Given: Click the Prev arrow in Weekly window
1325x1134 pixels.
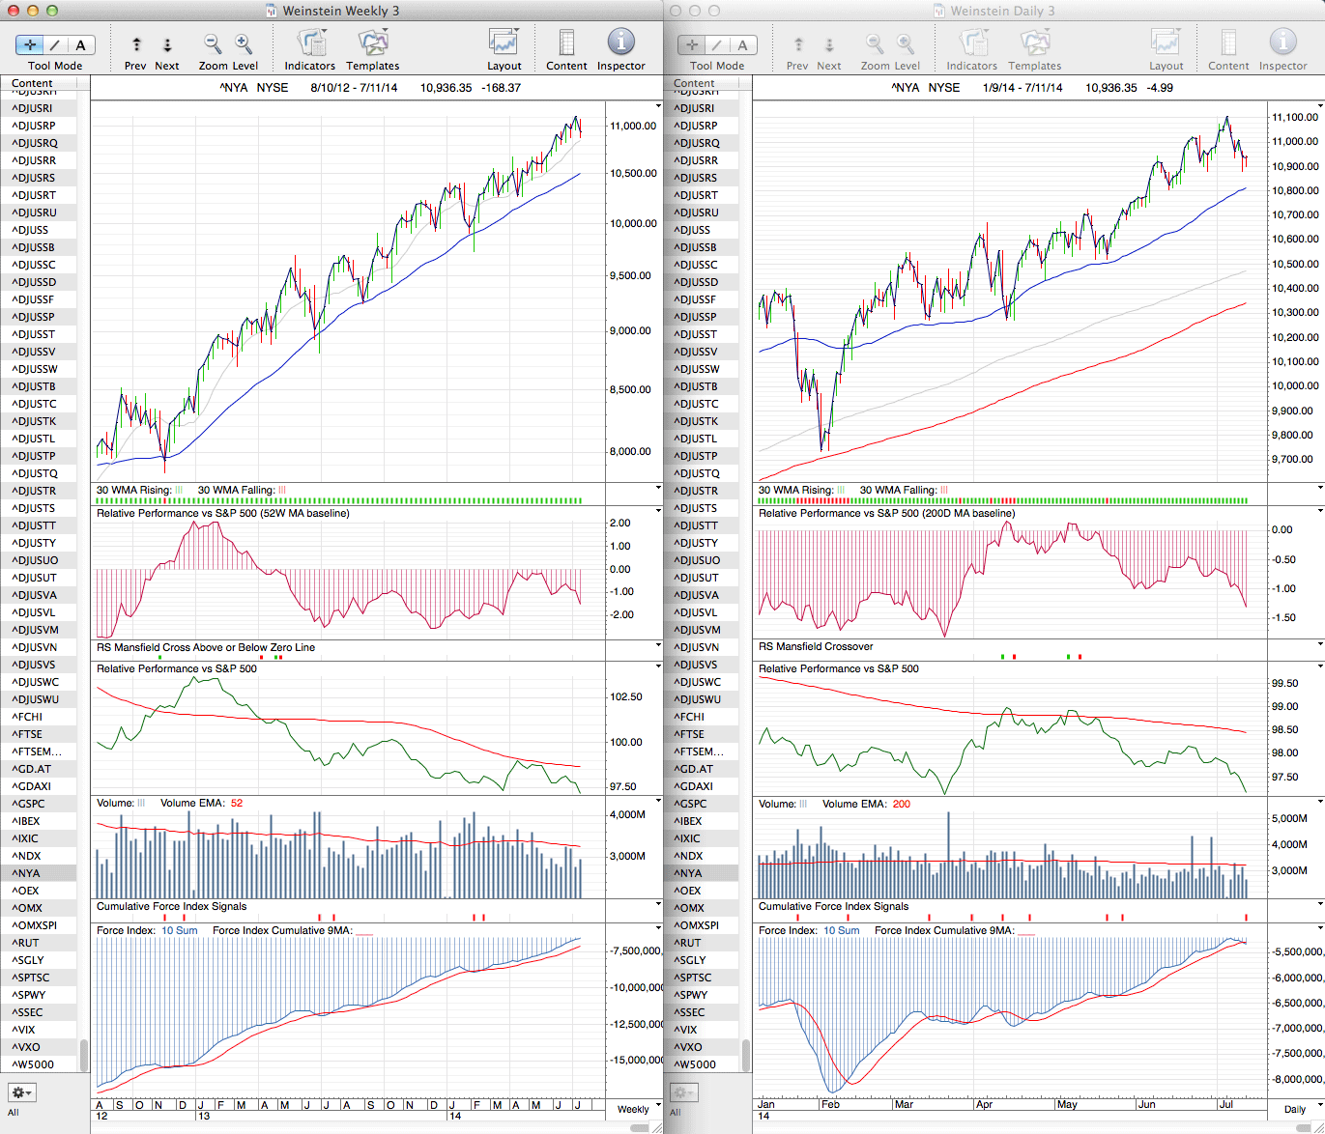Looking at the screenshot, I should (136, 44).
